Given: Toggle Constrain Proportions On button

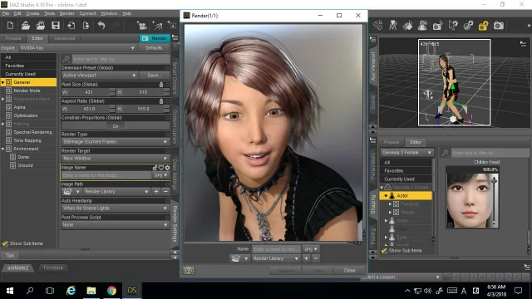Looking at the screenshot, I should (x=116, y=125).
